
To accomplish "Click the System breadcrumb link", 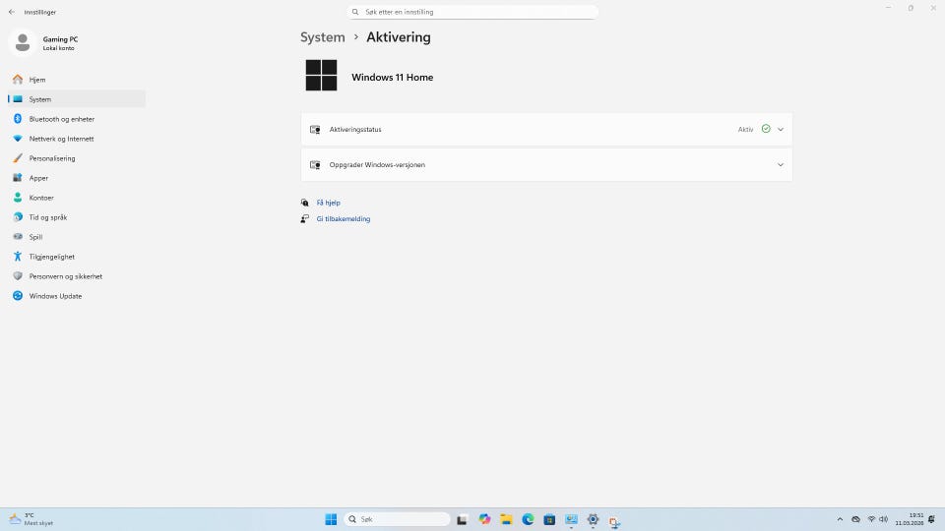I will [x=323, y=37].
